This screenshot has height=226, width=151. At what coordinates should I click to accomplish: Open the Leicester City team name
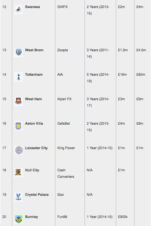point(36,148)
